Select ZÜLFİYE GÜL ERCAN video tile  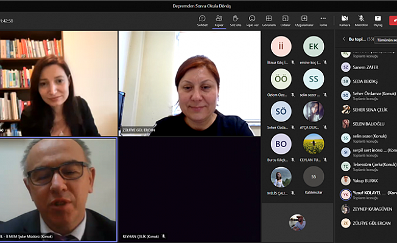pos(189,84)
